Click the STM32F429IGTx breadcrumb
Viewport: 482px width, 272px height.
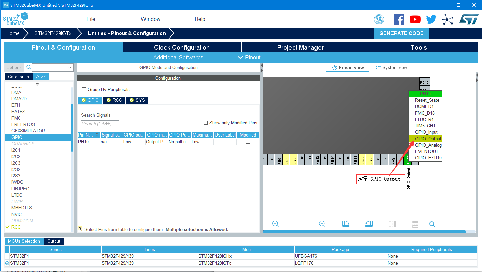pos(53,33)
